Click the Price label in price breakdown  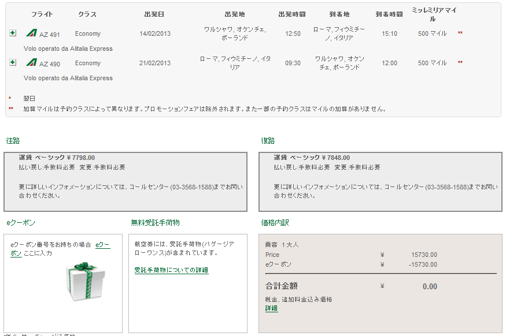(272, 255)
